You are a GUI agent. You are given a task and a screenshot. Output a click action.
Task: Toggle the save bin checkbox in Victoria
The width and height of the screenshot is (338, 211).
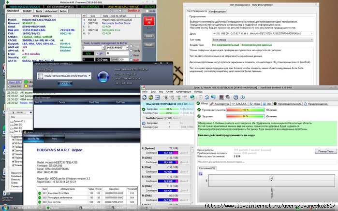point(9,86)
